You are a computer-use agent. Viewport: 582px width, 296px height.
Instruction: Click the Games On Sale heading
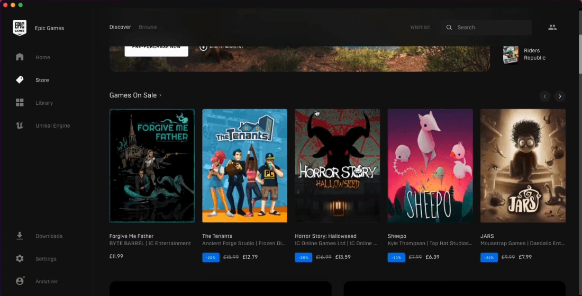pyautogui.click(x=133, y=95)
